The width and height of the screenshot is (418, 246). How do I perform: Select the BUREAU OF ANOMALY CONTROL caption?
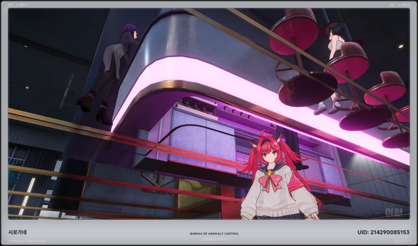[214, 234]
